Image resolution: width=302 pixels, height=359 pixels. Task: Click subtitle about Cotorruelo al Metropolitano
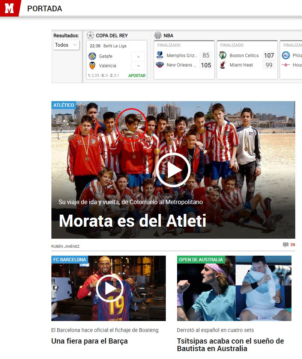131,202
